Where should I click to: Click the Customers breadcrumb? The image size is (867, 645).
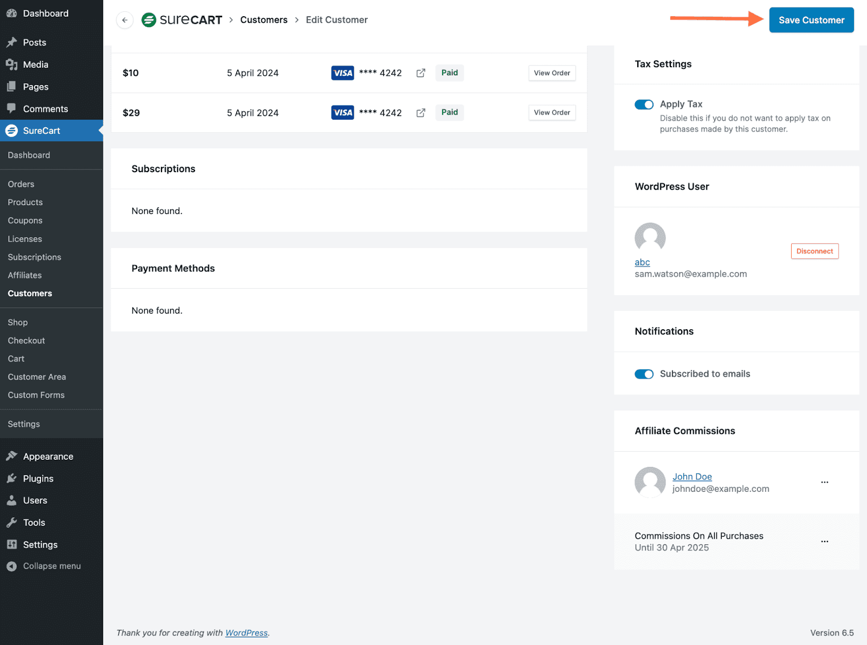(263, 20)
